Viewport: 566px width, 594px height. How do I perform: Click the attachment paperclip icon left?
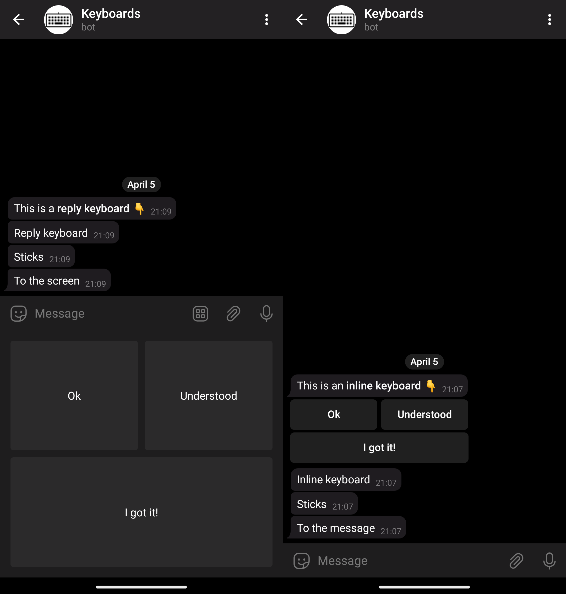pos(234,313)
